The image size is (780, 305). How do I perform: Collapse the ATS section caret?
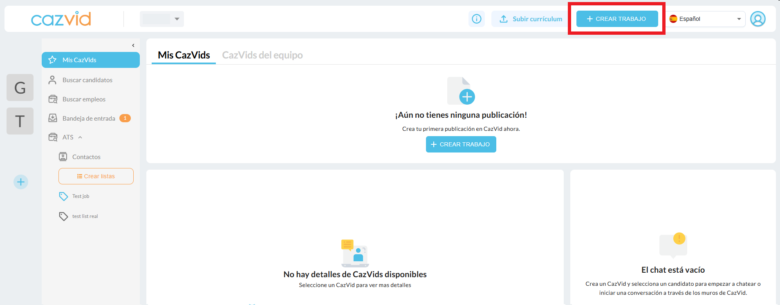point(80,137)
